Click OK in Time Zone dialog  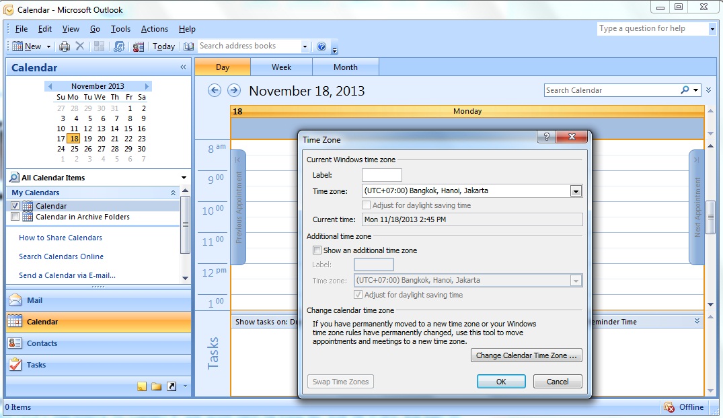click(501, 382)
